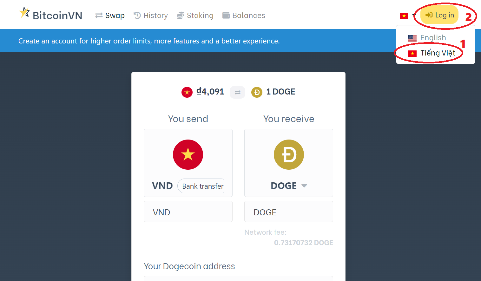Select Tiếng Việt from language menu
This screenshot has height=281, width=481.
pyautogui.click(x=432, y=53)
